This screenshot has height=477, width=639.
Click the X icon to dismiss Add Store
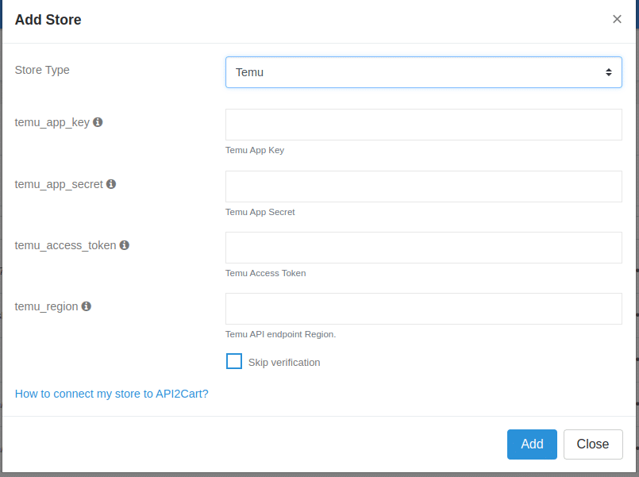click(617, 19)
